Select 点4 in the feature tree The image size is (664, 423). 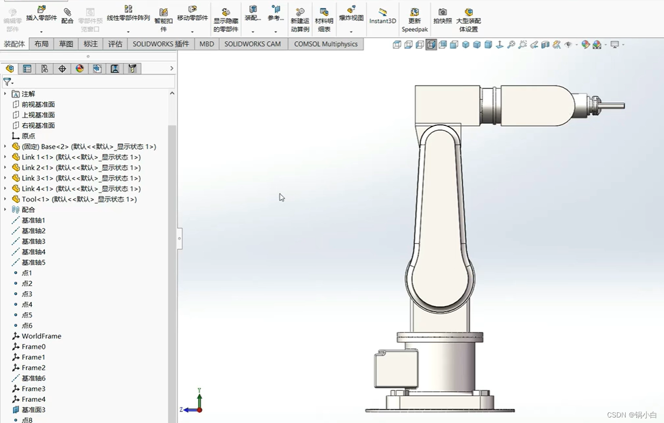[27, 304]
